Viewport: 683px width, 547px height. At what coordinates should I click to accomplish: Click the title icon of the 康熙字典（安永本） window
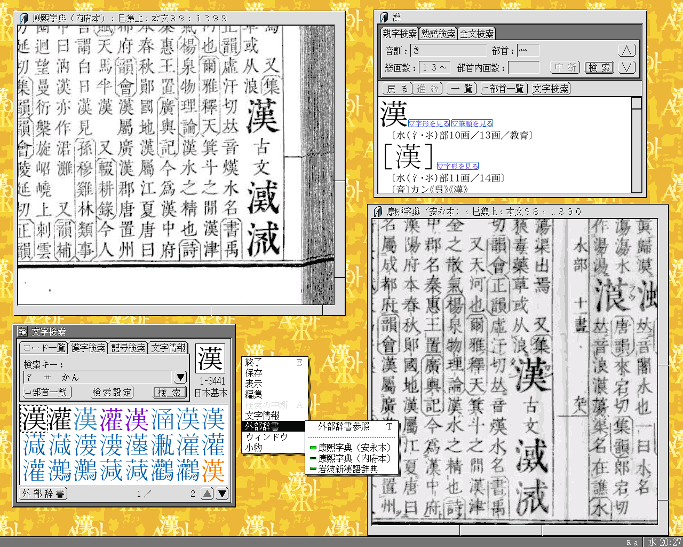[378, 212]
